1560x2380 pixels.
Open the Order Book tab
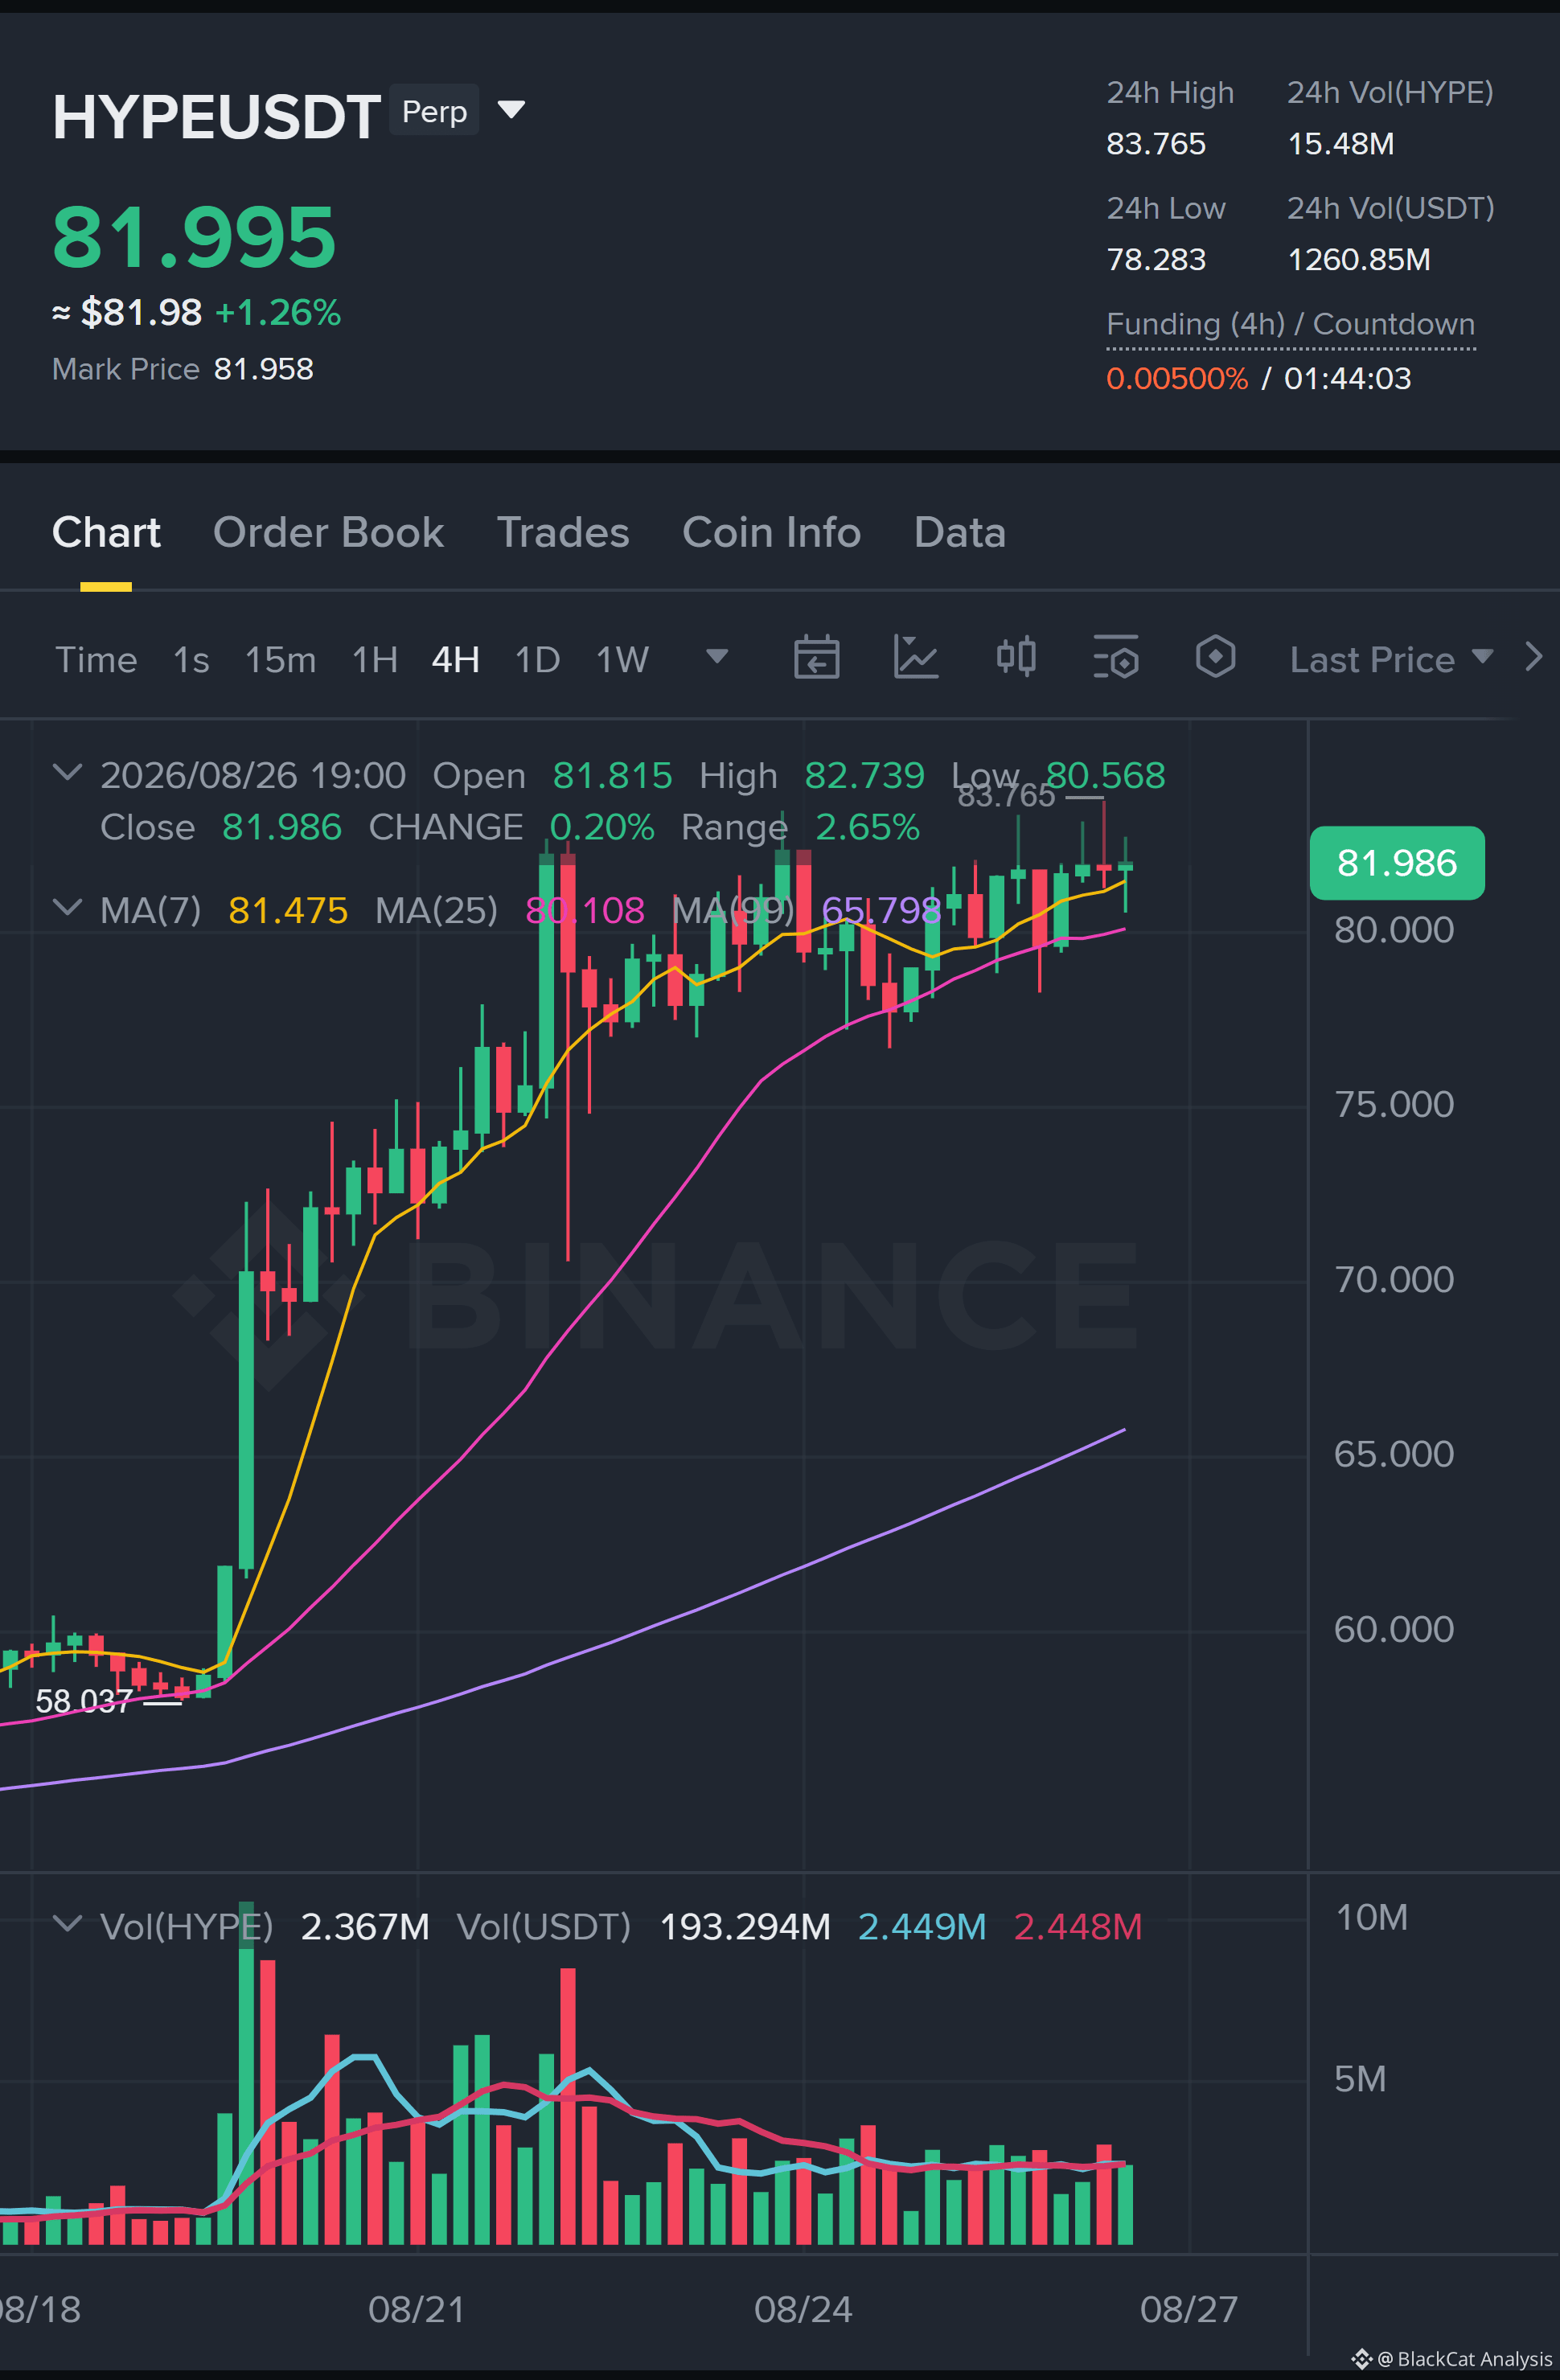[x=328, y=533]
